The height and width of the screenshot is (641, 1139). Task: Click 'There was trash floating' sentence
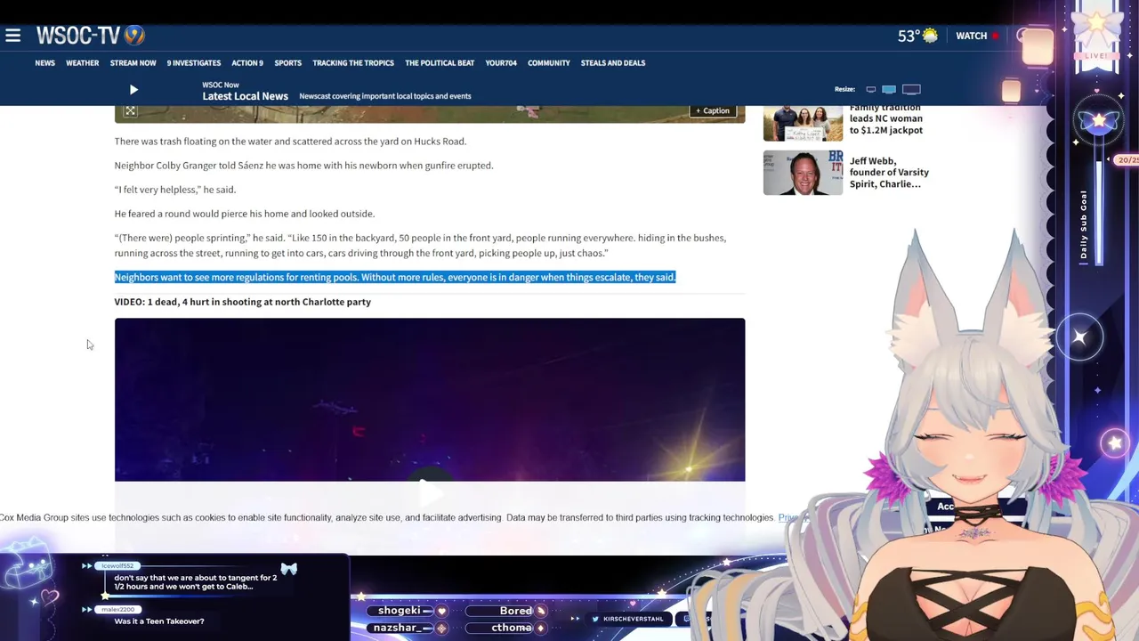coord(290,142)
